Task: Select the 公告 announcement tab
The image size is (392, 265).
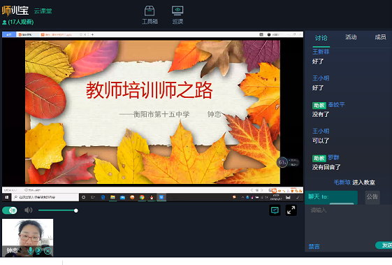Action: [372, 196]
